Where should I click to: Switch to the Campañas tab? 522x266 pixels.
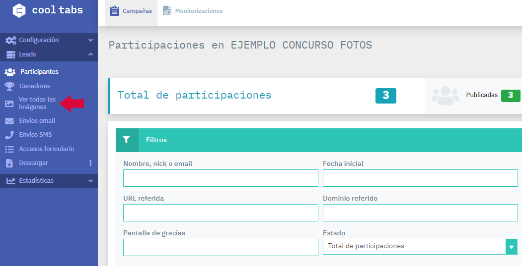(x=131, y=11)
